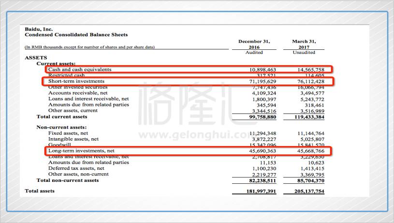Screen dimensions: 394x223
Task: Select value 3,369,795
Action: [312, 175]
